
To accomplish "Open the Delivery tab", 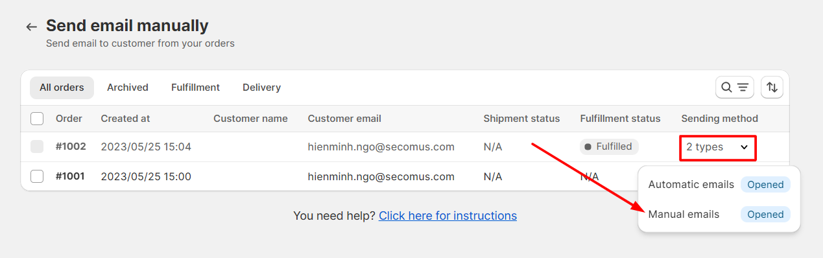I will coord(261,88).
